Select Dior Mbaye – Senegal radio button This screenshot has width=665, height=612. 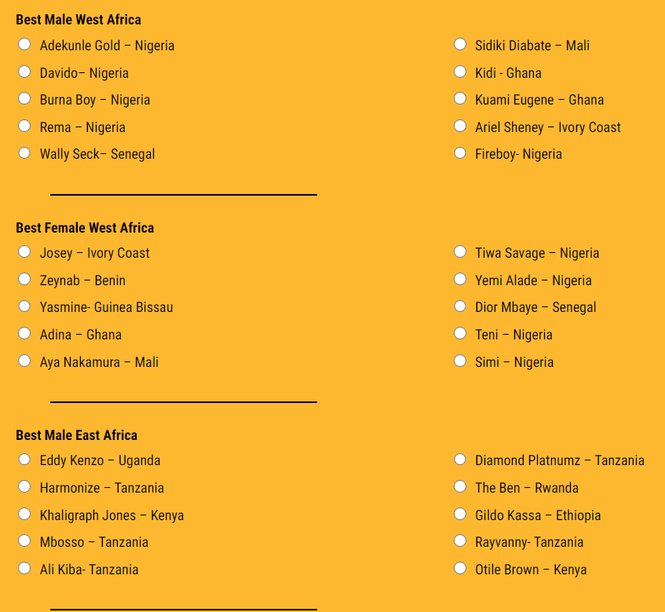tap(460, 306)
